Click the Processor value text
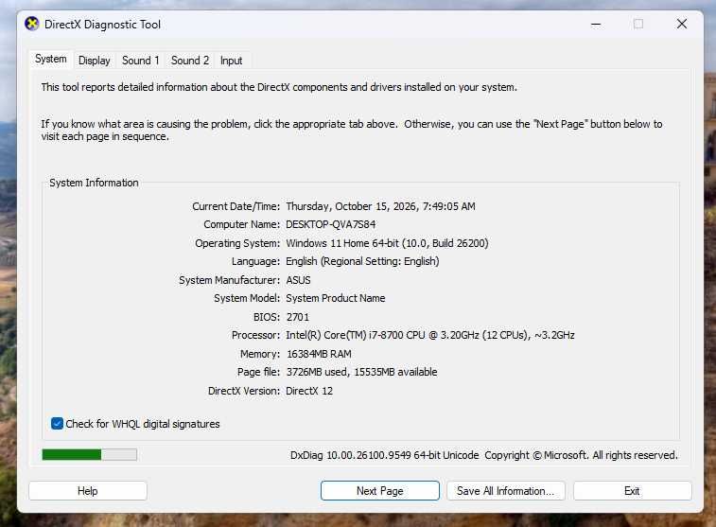This screenshot has width=716, height=527. coord(430,335)
